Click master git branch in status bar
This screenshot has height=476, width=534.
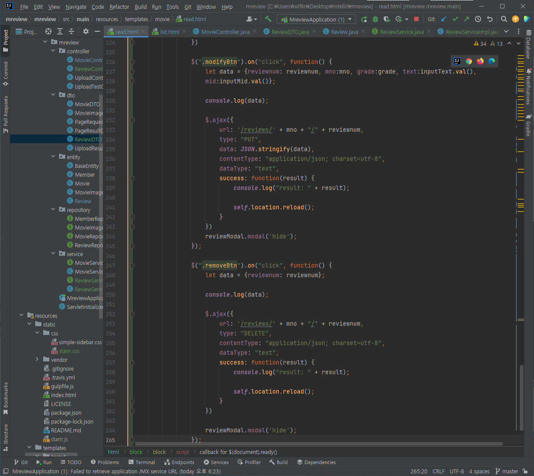tap(507, 471)
